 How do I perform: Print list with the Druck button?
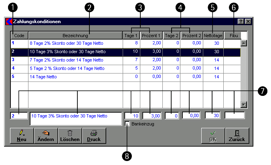pyautogui.click(x=94, y=135)
